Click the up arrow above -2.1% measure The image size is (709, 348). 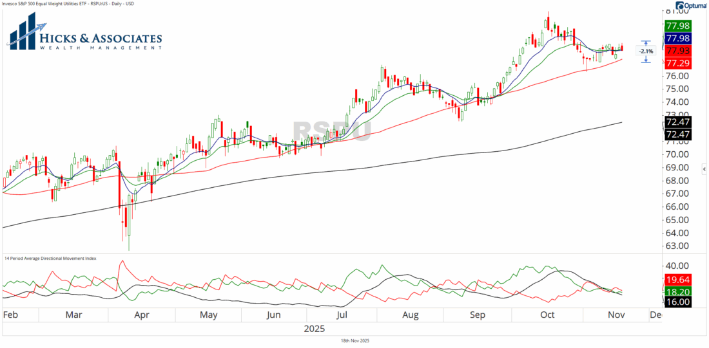(x=646, y=43)
